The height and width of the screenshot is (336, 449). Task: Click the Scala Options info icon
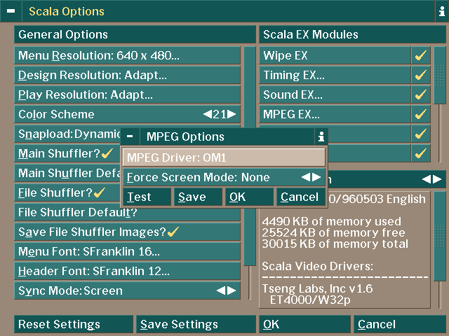click(440, 11)
